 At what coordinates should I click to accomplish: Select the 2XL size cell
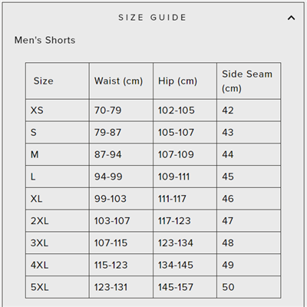click(58, 221)
